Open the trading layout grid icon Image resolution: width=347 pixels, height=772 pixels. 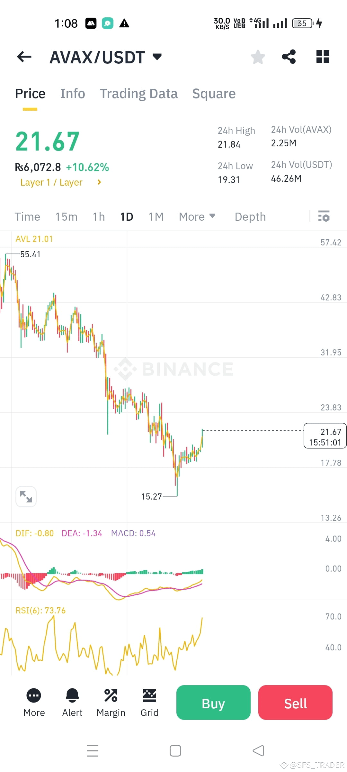click(x=322, y=57)
